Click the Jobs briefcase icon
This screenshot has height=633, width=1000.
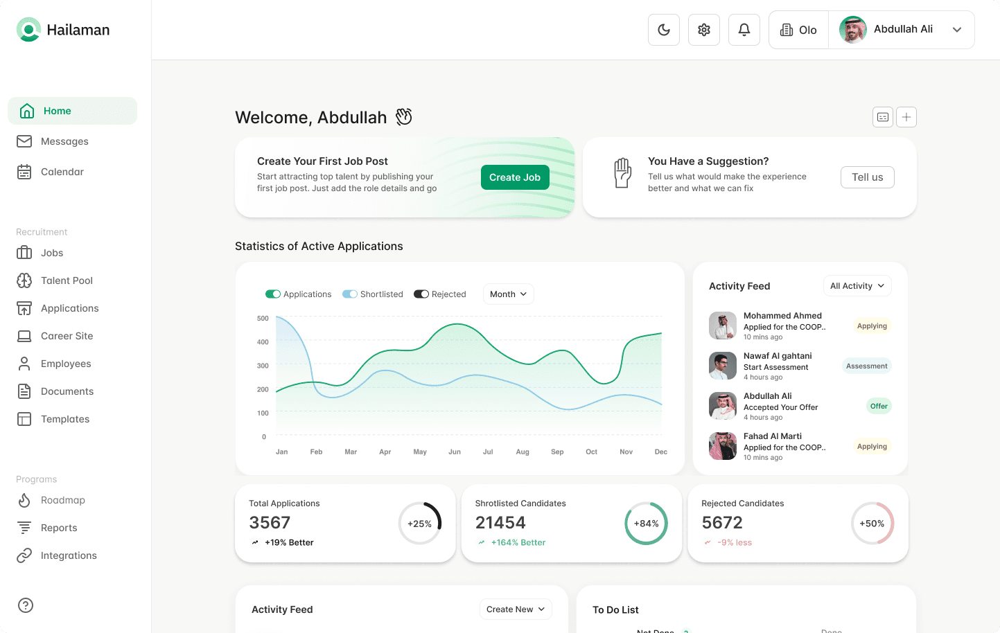coord(24,253)
